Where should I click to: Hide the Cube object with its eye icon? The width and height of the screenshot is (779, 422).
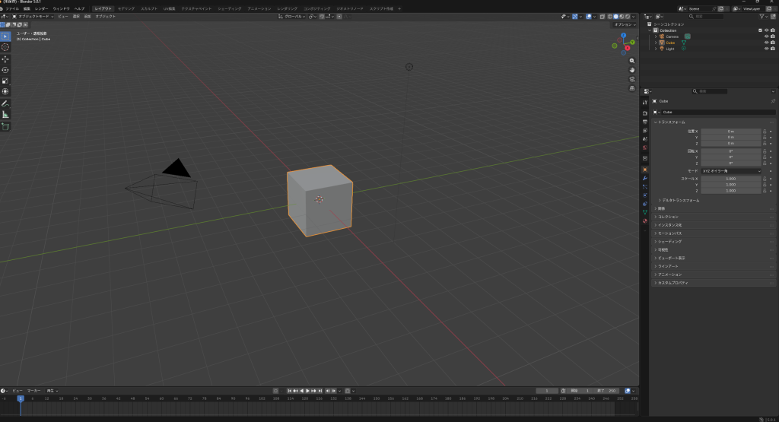(x=766, y=43)
